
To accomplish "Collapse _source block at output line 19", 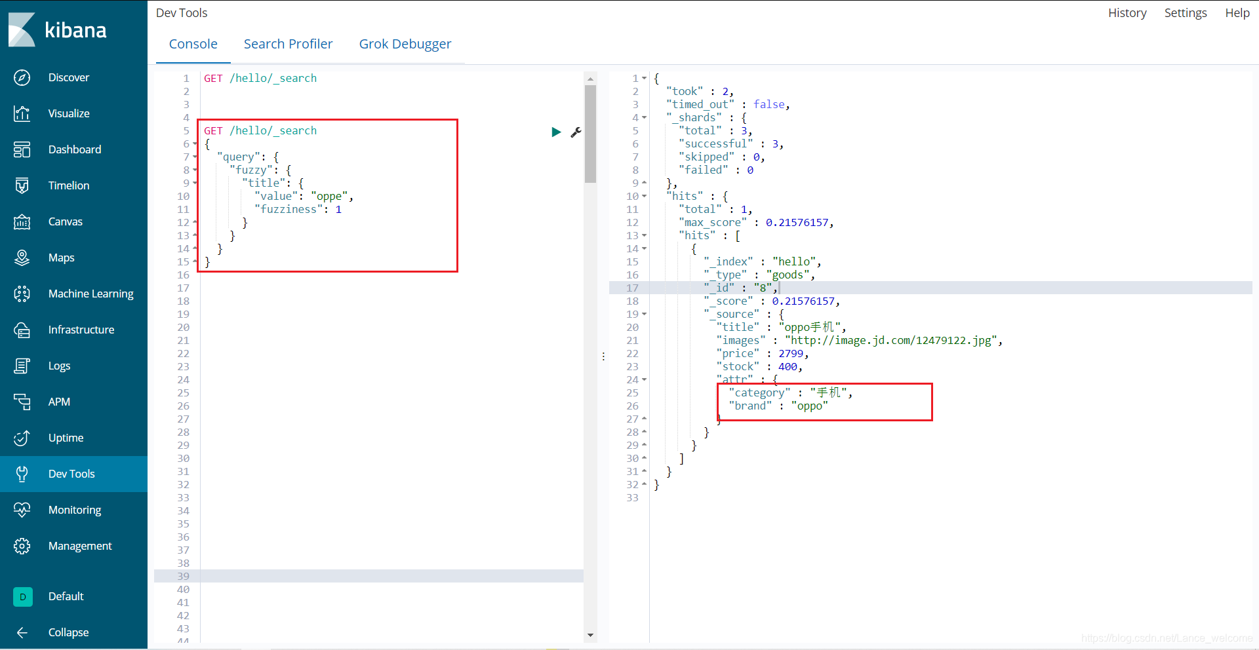I will click(644, 315).
